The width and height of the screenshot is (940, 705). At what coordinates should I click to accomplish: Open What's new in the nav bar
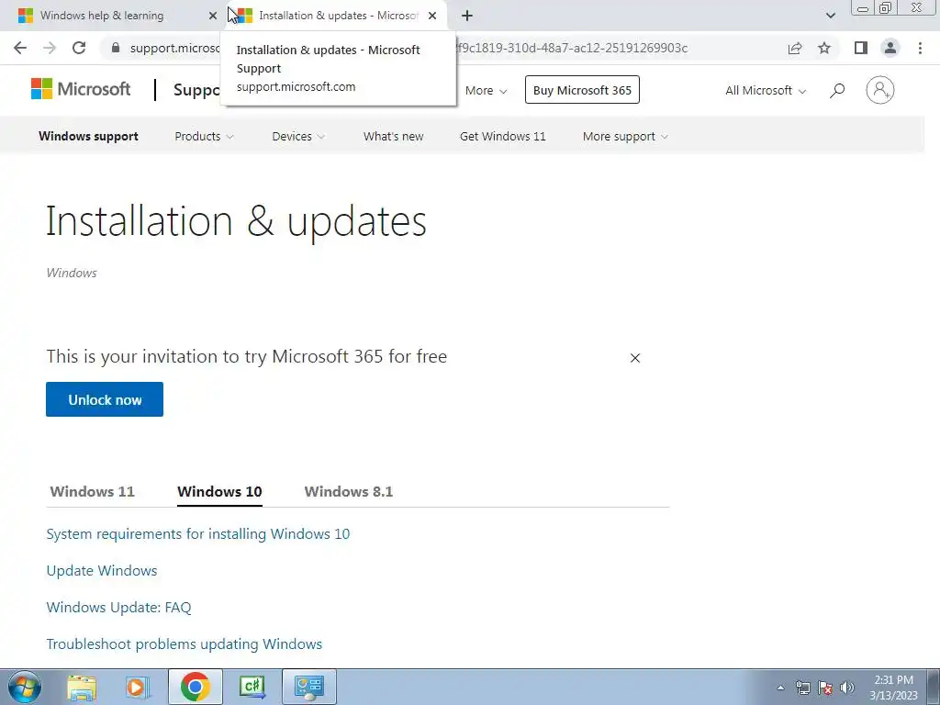point(393,137)
